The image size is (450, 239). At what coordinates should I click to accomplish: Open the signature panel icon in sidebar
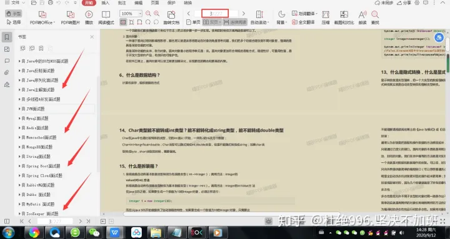click(x=7, y=84)
